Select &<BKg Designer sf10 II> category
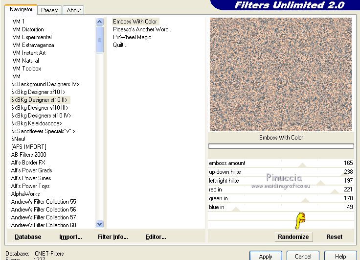 point(39,100)
